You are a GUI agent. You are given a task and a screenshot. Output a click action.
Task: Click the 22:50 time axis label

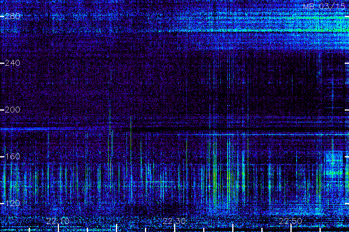290,221
